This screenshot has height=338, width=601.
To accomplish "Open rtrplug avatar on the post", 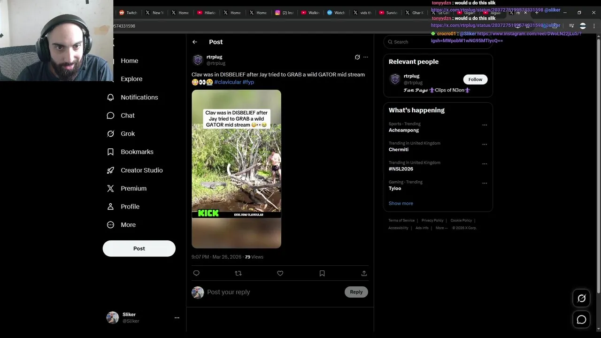I will [198, 60].
